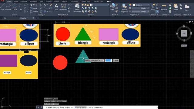Screen dimensions: 194x109
Task: Toggle Group Selection on/off button
Action: (157, 12)
